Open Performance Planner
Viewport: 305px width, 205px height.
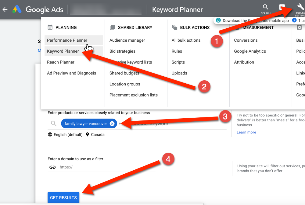[x=74, y=40]
